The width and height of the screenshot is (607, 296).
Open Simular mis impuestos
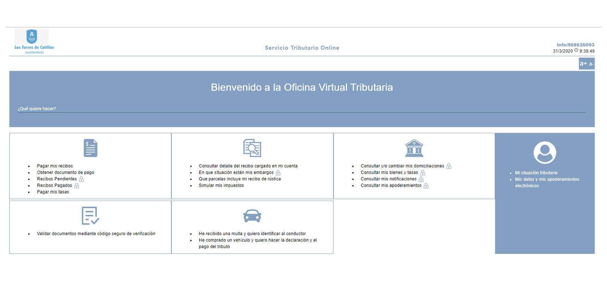(221, 186)
